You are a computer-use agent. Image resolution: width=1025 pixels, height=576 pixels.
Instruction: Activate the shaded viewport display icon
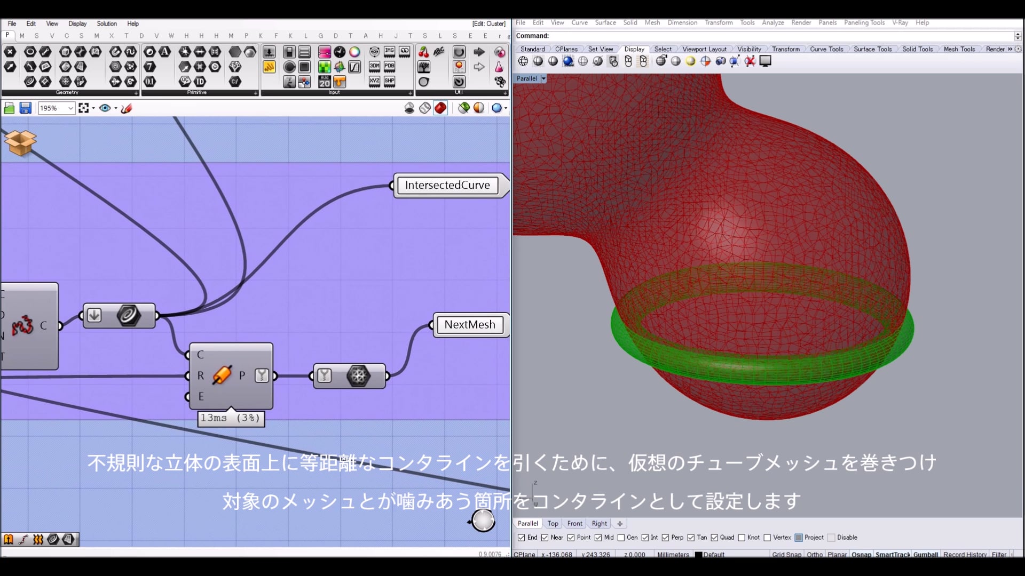tap(538, 61)
